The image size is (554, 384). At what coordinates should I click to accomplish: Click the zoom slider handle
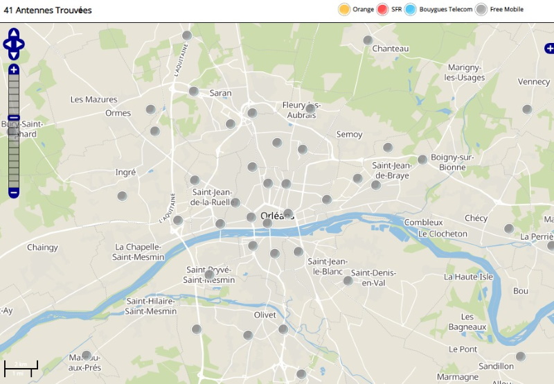(14, 119)
